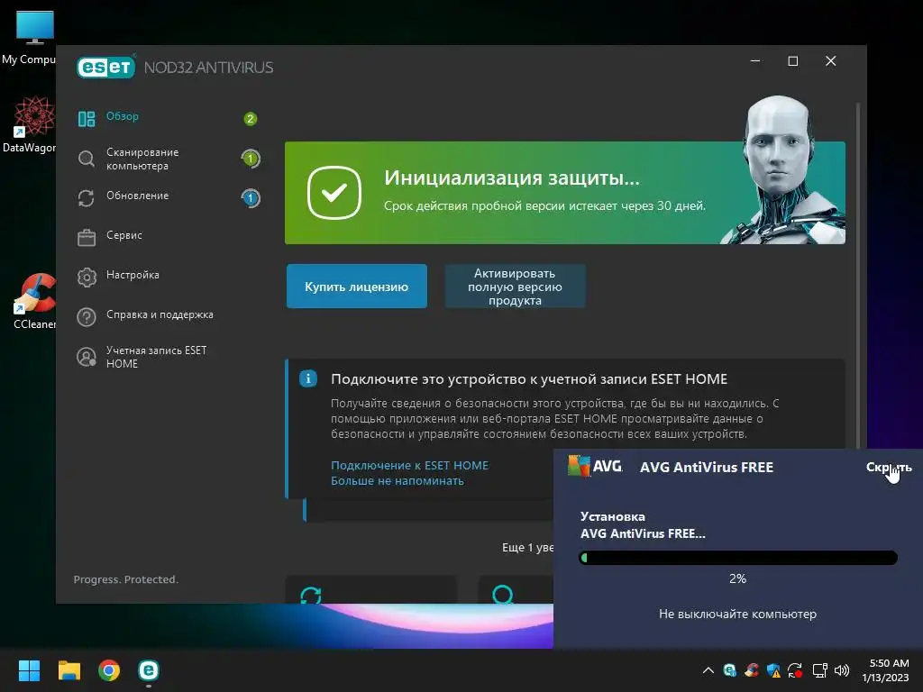The image size is (923, 692).
Task: Click Купить лицензию button
Action: [357, 286]
